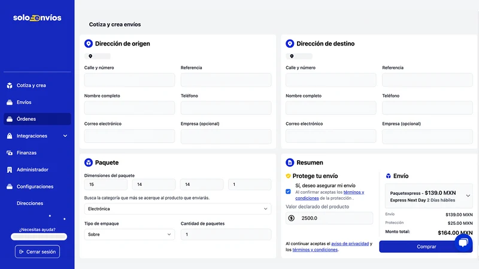This screenshot has height=269, width=479.
Task: Click the Protección $25.00 MXN amount
Action: [x=460, y=223]
